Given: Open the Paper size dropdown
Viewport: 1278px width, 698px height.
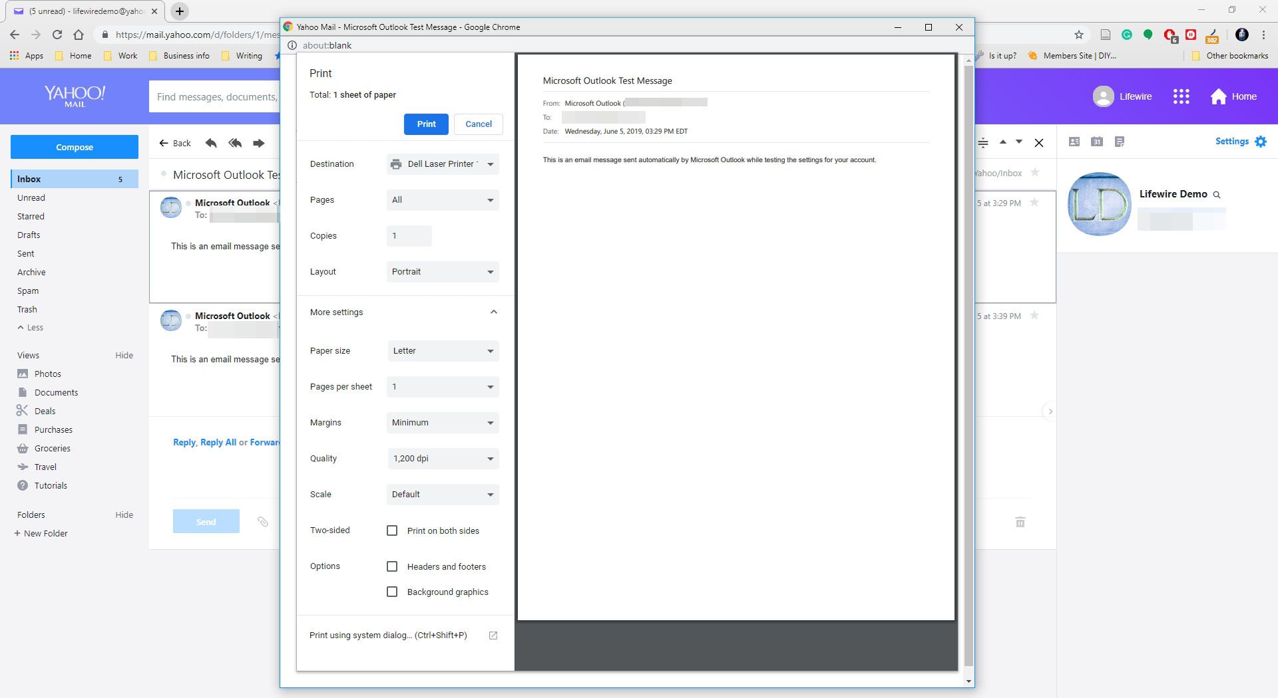Looking at the screenshot, I should pos(443,351).
